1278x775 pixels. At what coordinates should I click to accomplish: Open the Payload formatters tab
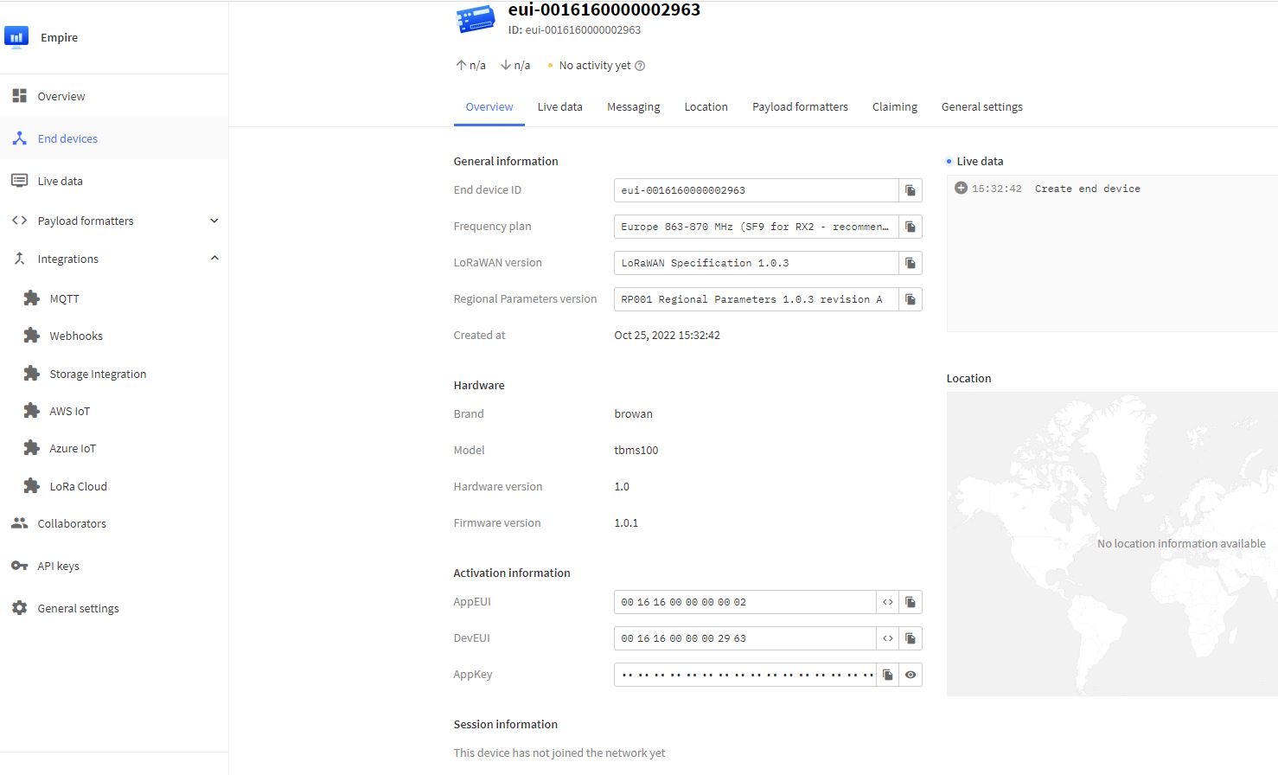(x=799, y=107)
